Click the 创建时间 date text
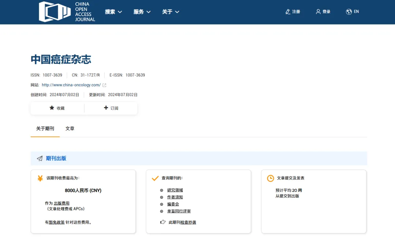This screenshot has height=243, width=395. coord(55,95)
